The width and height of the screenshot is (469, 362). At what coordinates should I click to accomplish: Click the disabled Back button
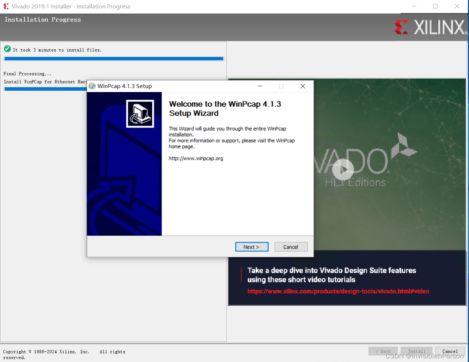click(x=383, y=351)
